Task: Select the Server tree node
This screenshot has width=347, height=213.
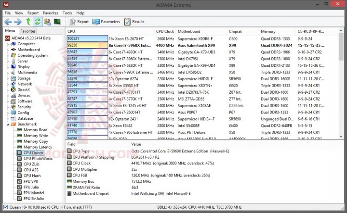Action: tap(23, 61)
